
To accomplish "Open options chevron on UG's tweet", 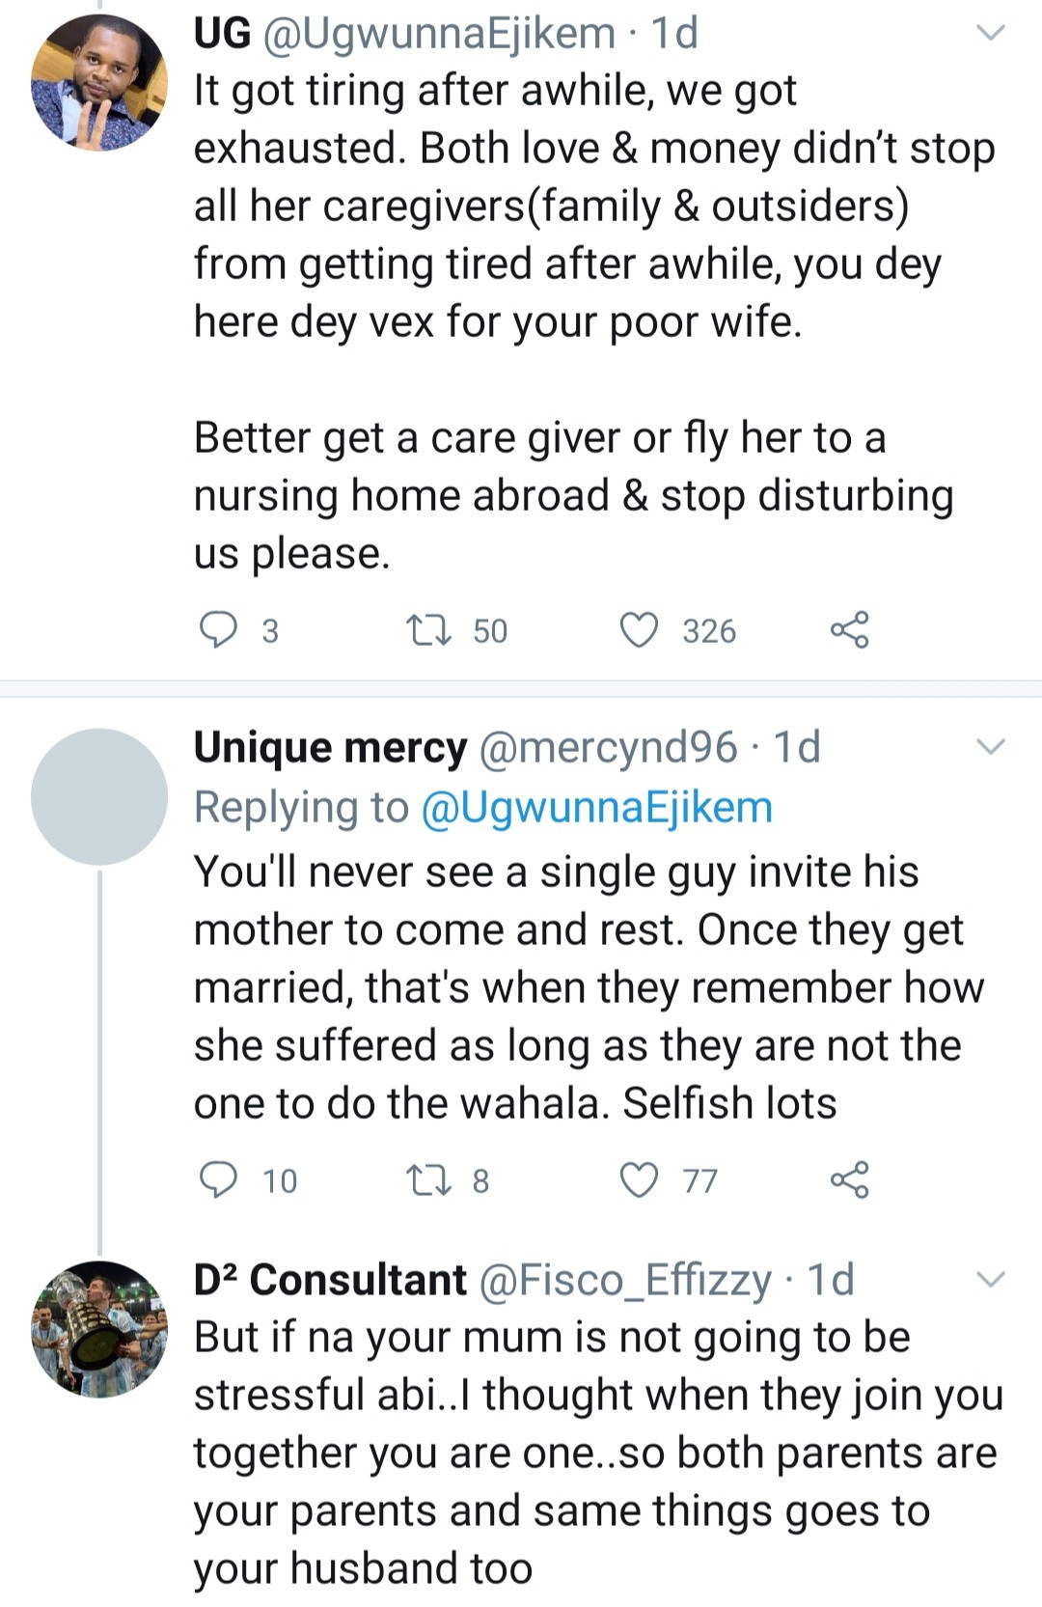I will pos(991,34).
